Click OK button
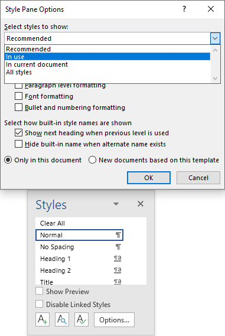 pyautogui.click(x=149, y=178)
